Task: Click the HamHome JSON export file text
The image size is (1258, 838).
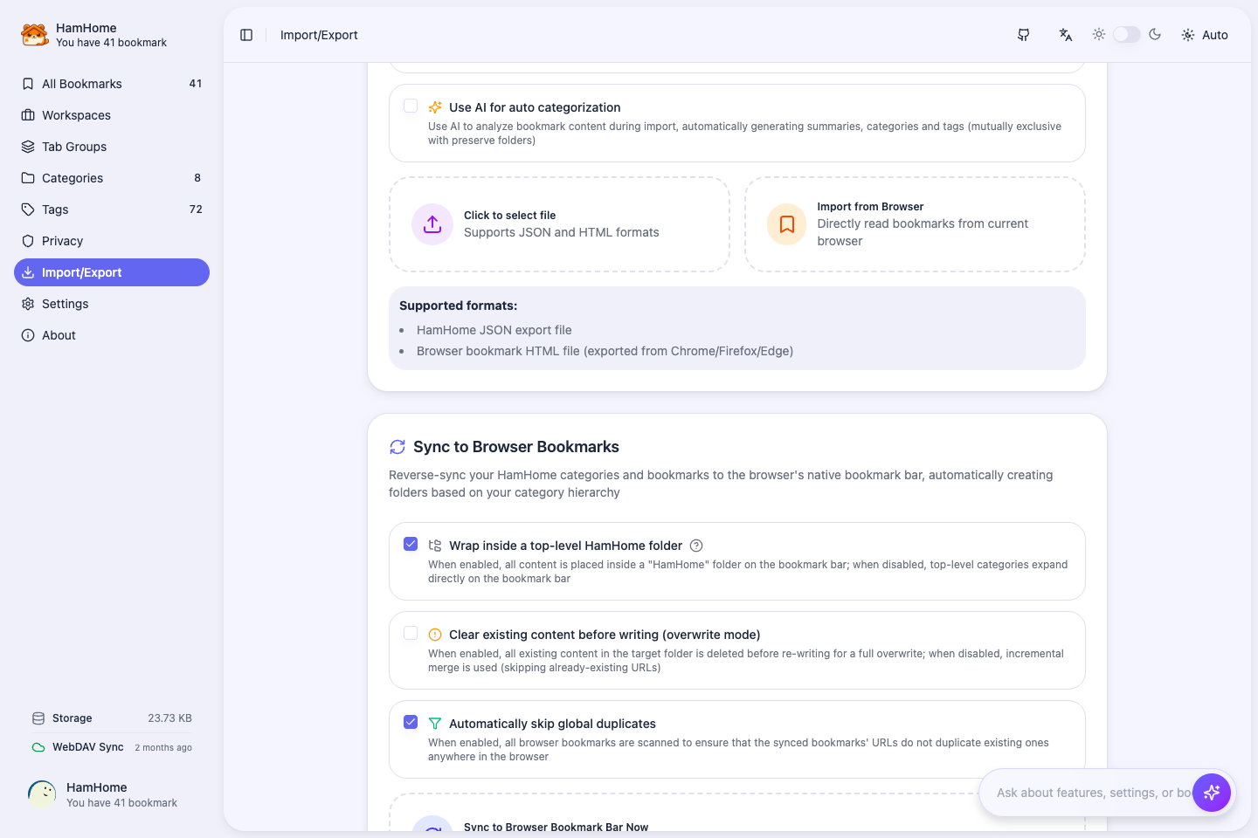Action: [494, 330]
